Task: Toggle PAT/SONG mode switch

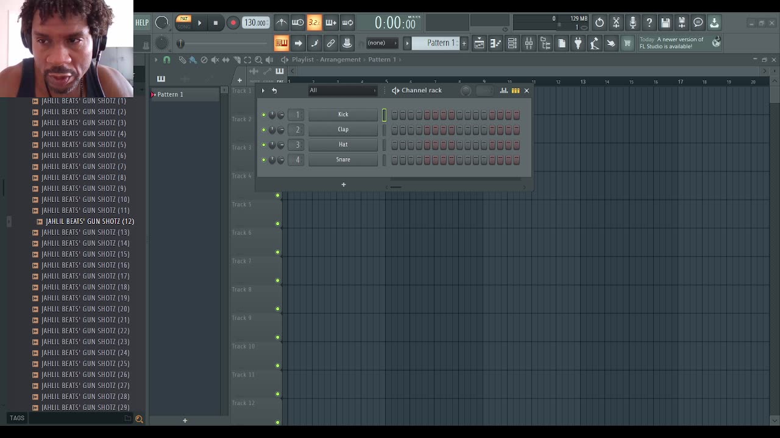Action: pyautogui.click(x=183, y=23)
